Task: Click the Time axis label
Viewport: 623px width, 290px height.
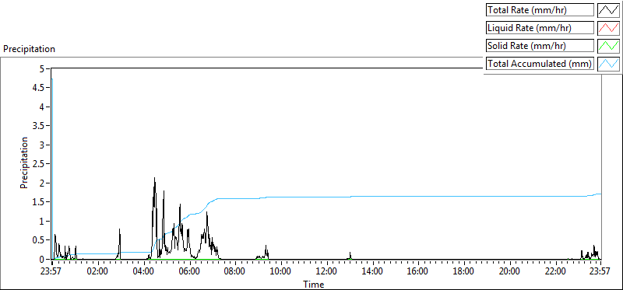Action: click(x=314, y=284)
